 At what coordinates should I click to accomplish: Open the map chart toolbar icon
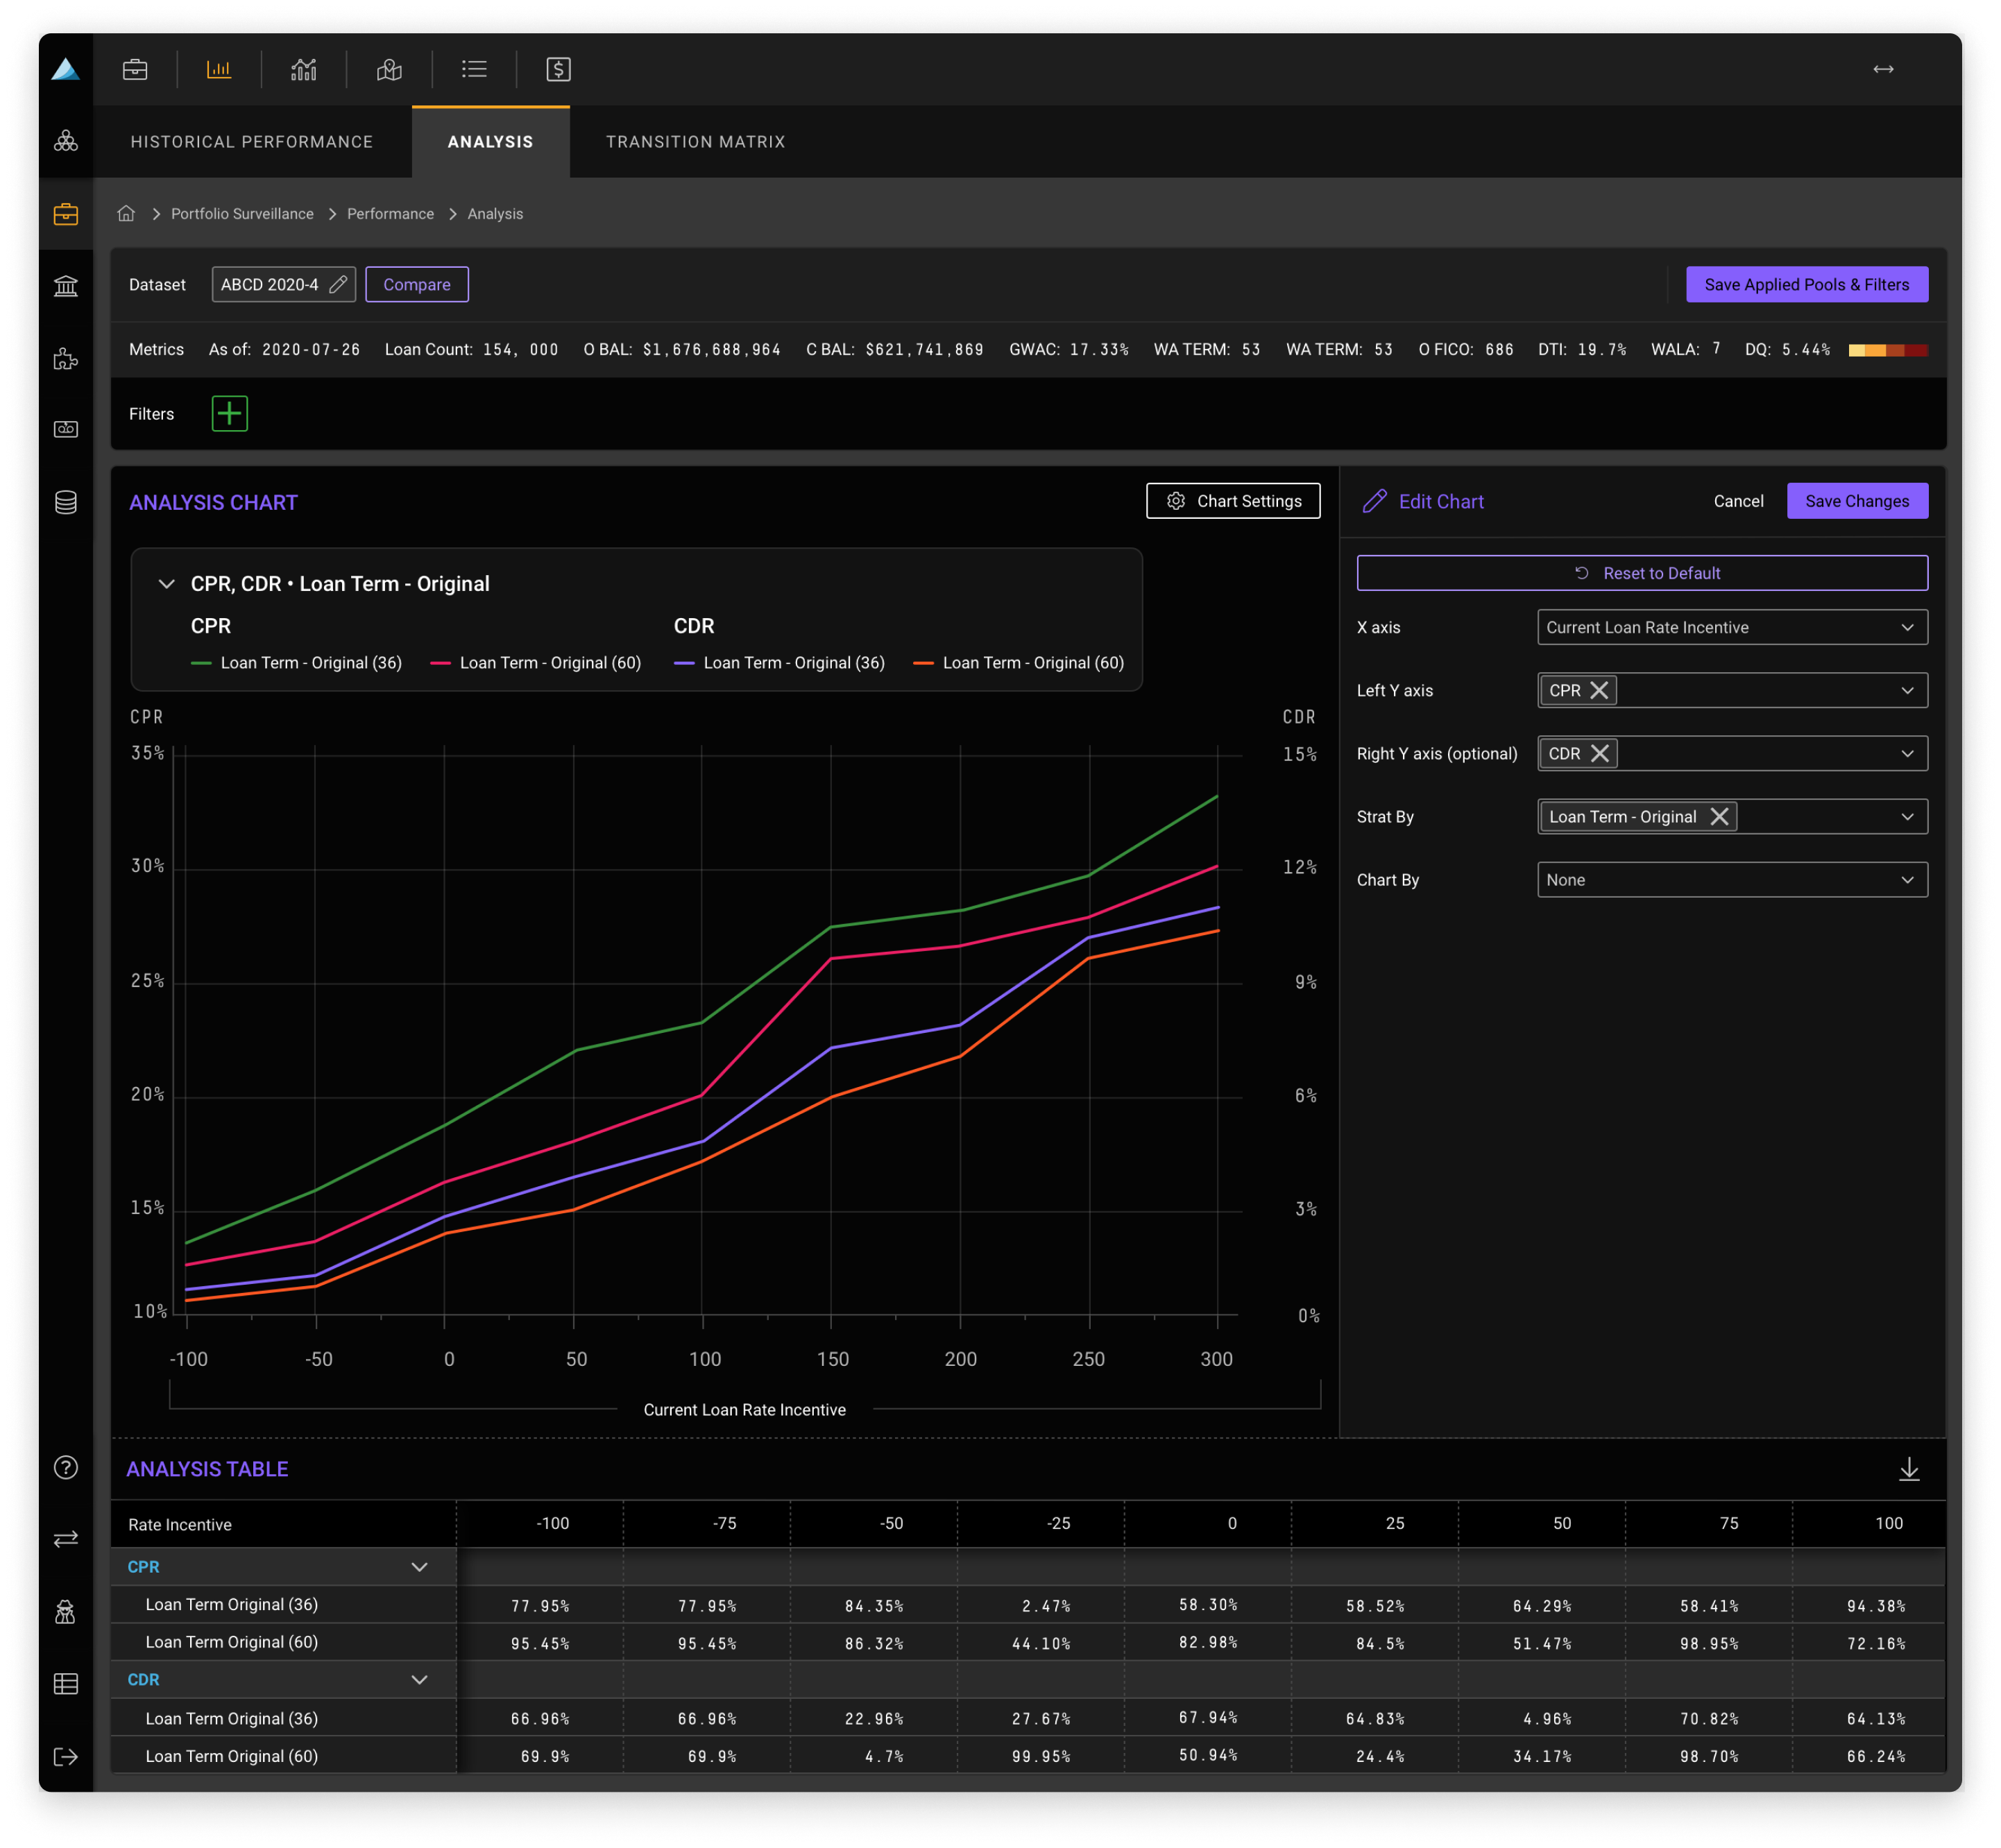pos(389,69)
